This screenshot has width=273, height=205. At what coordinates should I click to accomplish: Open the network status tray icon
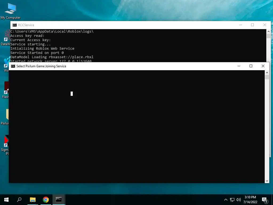(232, 200)
